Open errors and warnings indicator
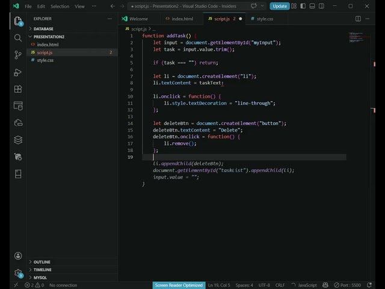This screenshot has width=385, height=289. pos(34,285)
